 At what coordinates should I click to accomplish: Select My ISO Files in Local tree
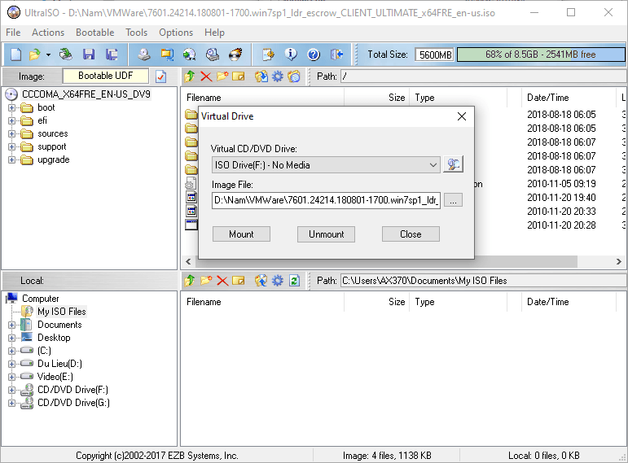(x=62, y=312)
